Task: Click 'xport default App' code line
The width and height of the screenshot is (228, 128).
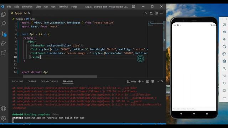Action: point(35,72)
